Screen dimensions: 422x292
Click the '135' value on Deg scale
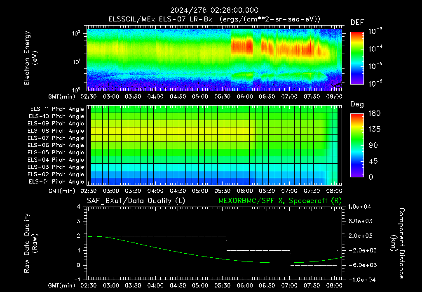point(374,130)
